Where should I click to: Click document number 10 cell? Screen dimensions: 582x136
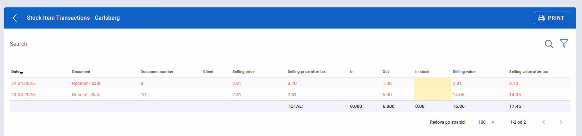pos(143,95)
